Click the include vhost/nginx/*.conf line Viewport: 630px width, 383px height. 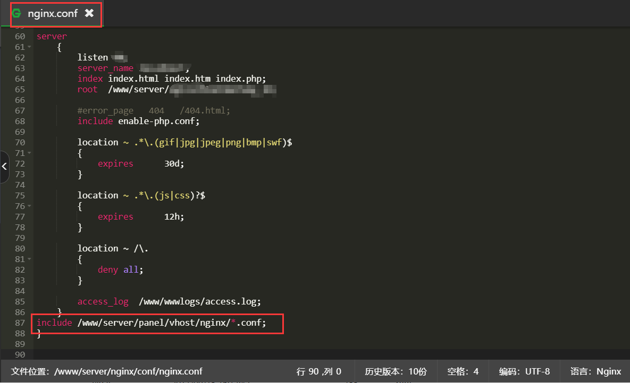152,323
